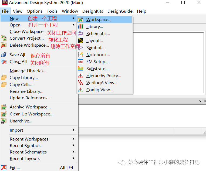The image size is (206, 171).
Task: Choose VerilogA View... entry
Action: click(104, 83)
